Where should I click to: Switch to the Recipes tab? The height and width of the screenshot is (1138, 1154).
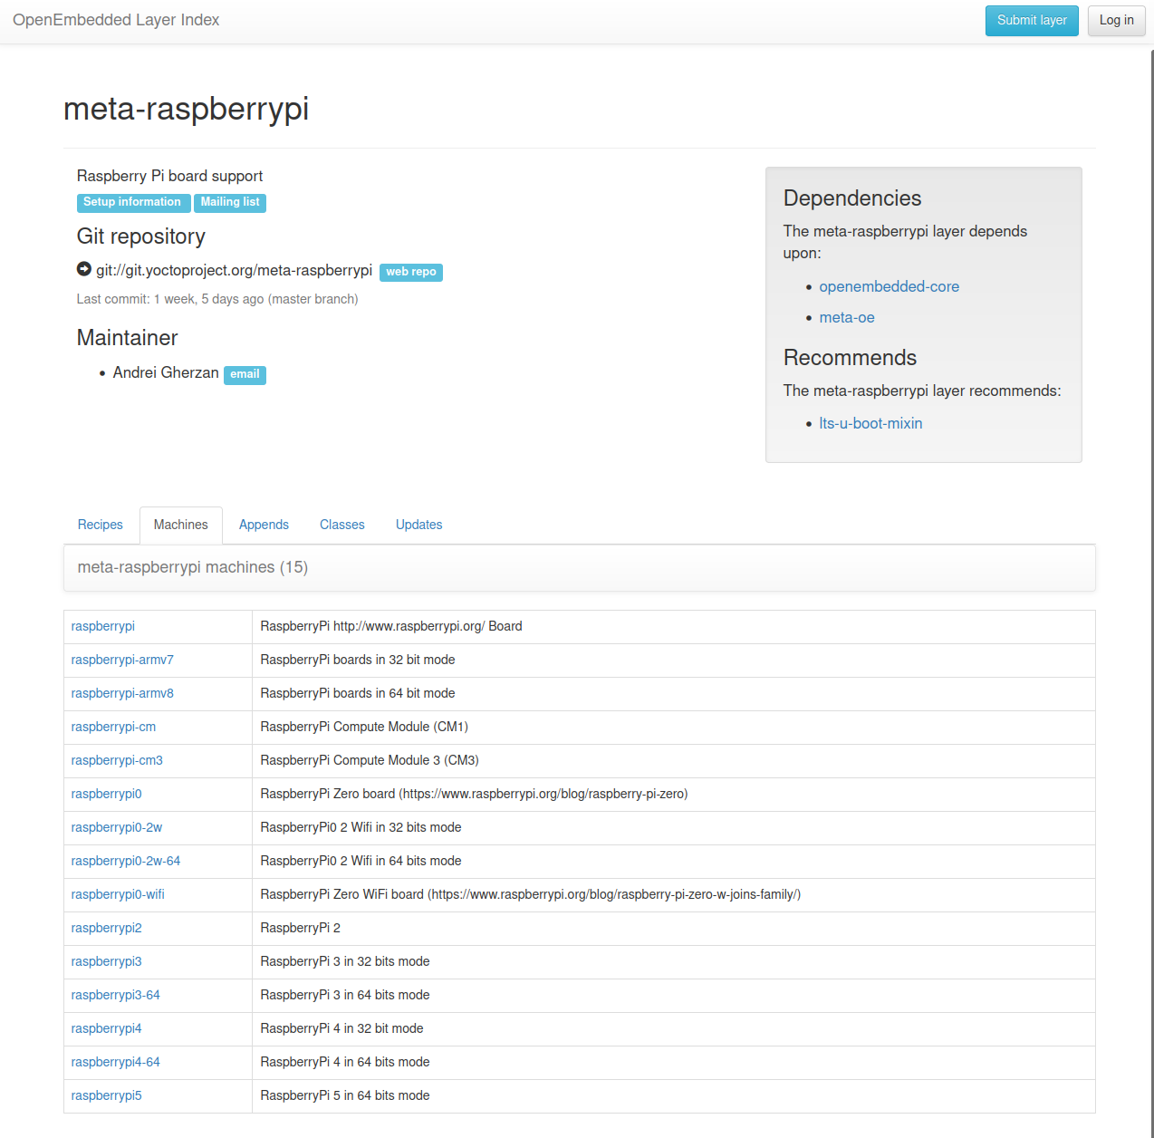[x=100, y=525]
